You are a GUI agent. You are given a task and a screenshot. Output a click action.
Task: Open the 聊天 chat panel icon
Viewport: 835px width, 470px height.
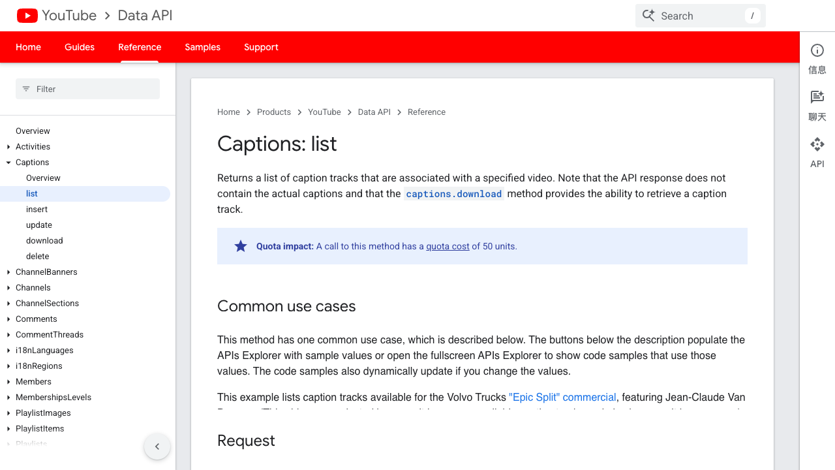(x=817, y=97)
